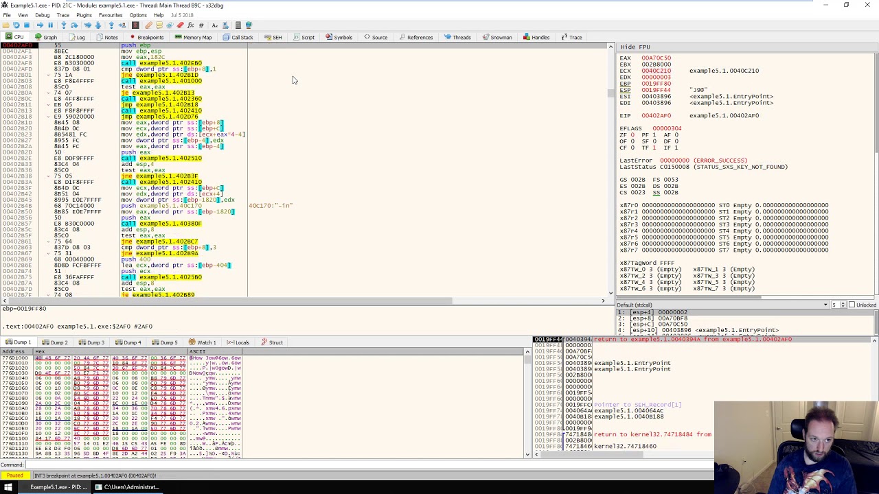Open the Plugins menu
Screen dimensions: 879x494
click(84, 15)
